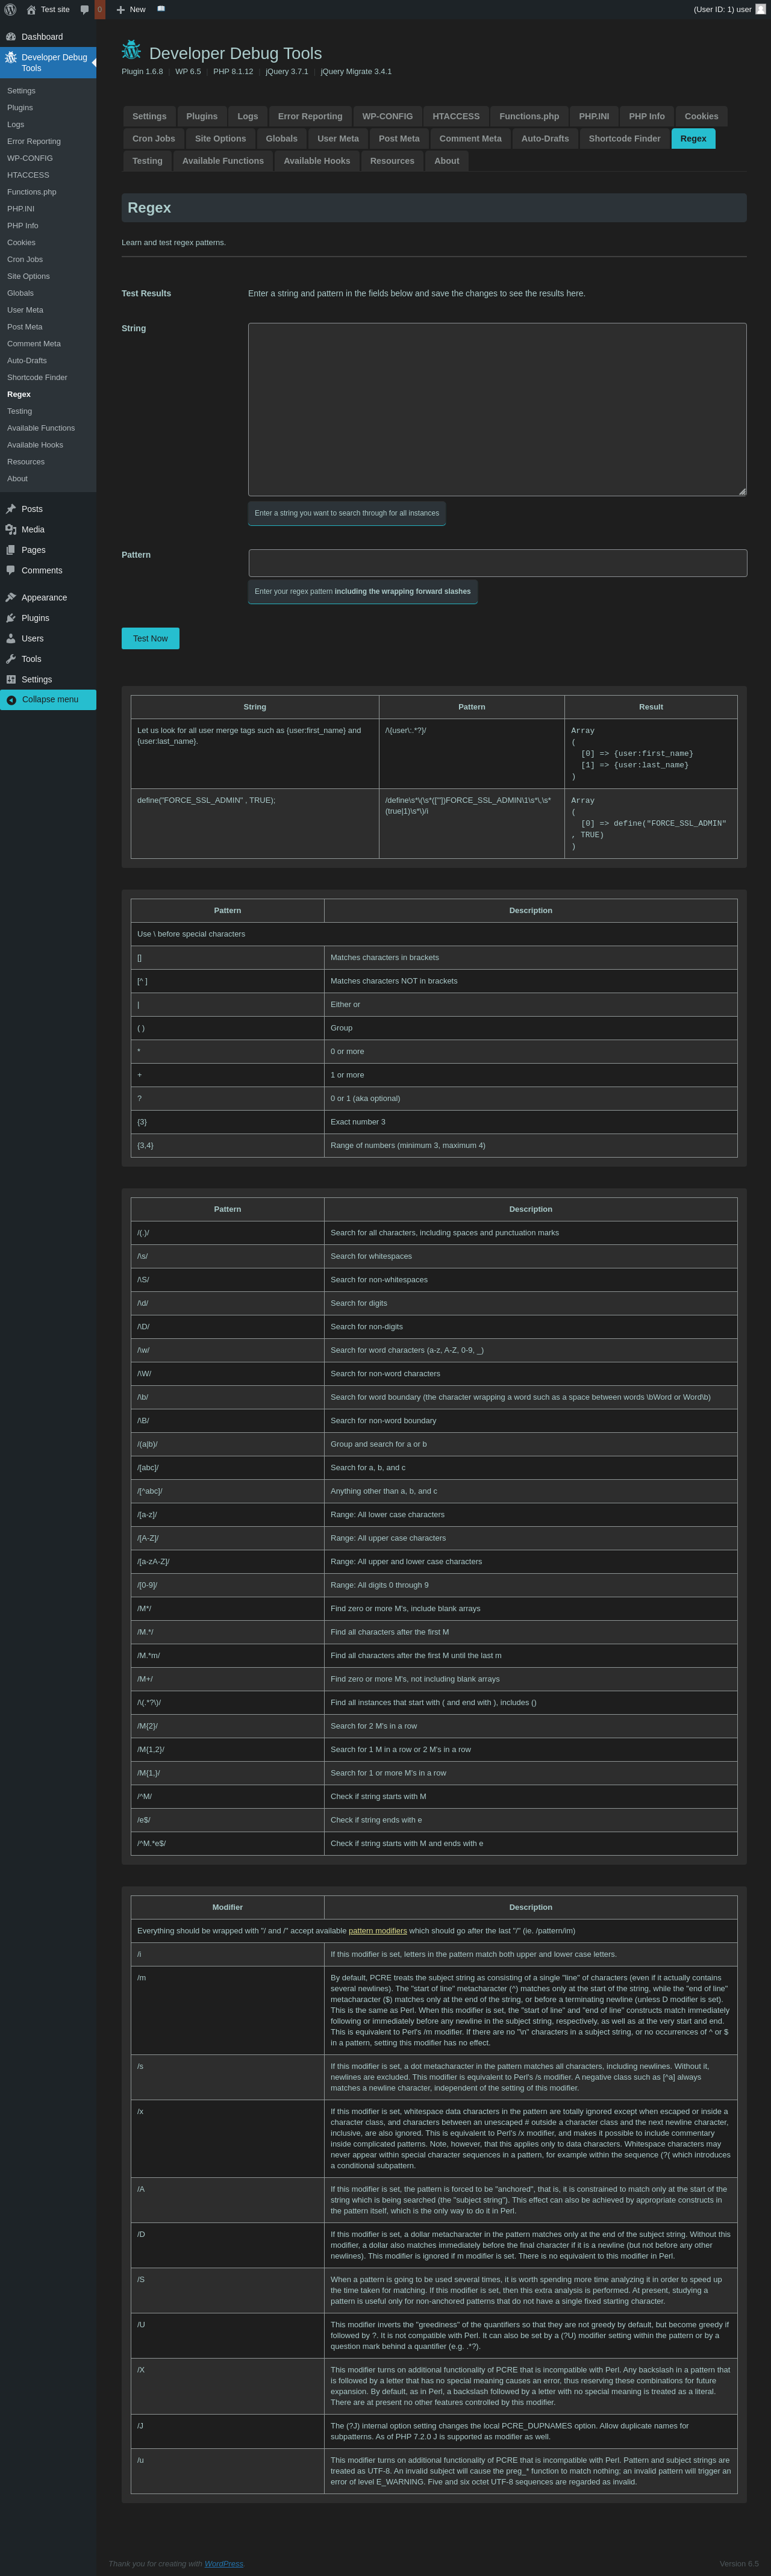The width and height of the screenshot is (771, 2576).
Task: Open the user account menu label
Action: pyautogui.click(x=722, y=10)
